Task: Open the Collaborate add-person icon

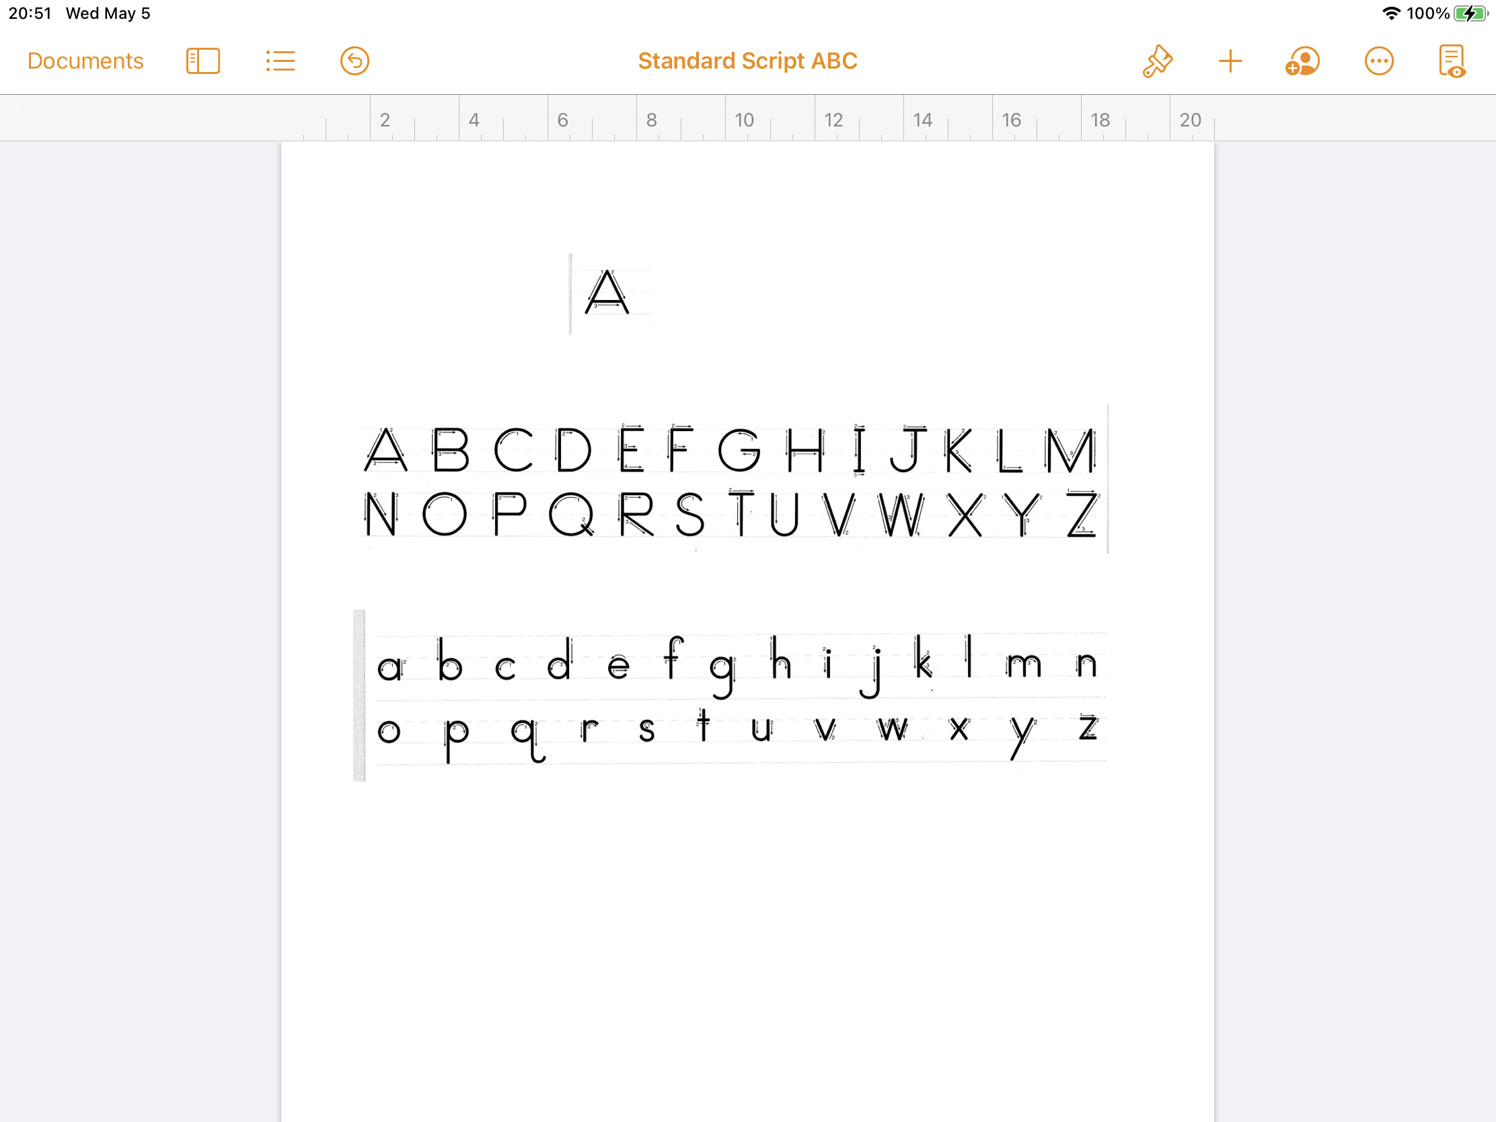Action: click(1302, 61)
